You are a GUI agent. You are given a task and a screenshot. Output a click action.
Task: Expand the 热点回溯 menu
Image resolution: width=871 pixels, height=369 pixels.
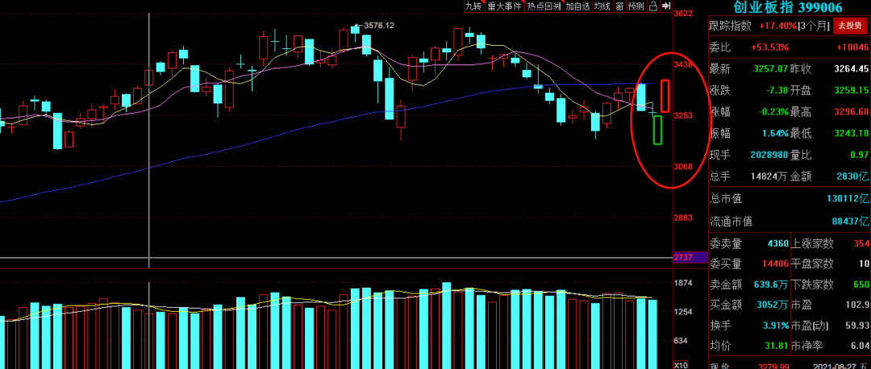coord(544,6)
